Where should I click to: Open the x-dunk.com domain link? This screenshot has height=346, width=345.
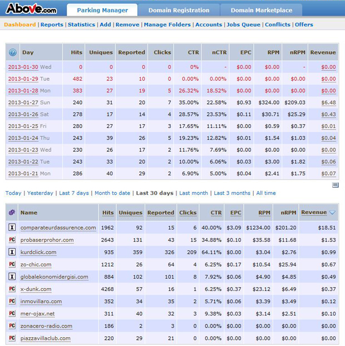[x=36, y=289]
